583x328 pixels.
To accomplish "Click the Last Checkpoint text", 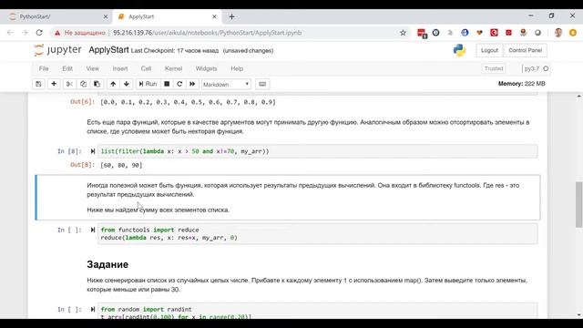I will tap(174, 51).
